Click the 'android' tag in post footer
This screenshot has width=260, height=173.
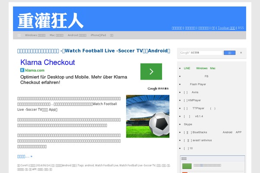click(x=89, y=165)
